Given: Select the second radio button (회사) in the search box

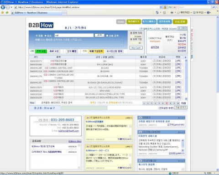Looking at the screenshot, I should (45, 36).
